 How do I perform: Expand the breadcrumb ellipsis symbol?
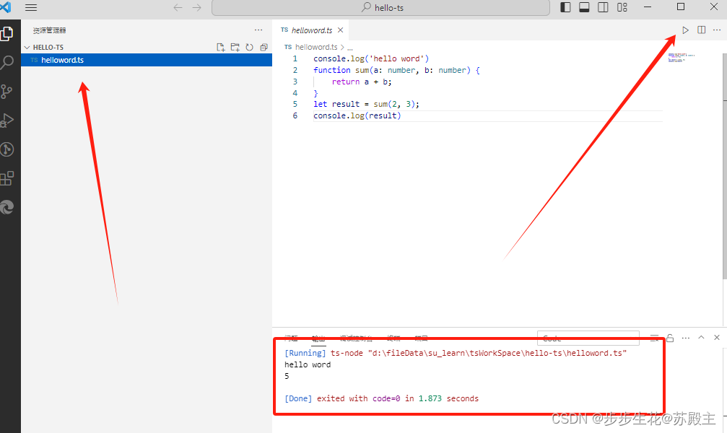point(350,48)
